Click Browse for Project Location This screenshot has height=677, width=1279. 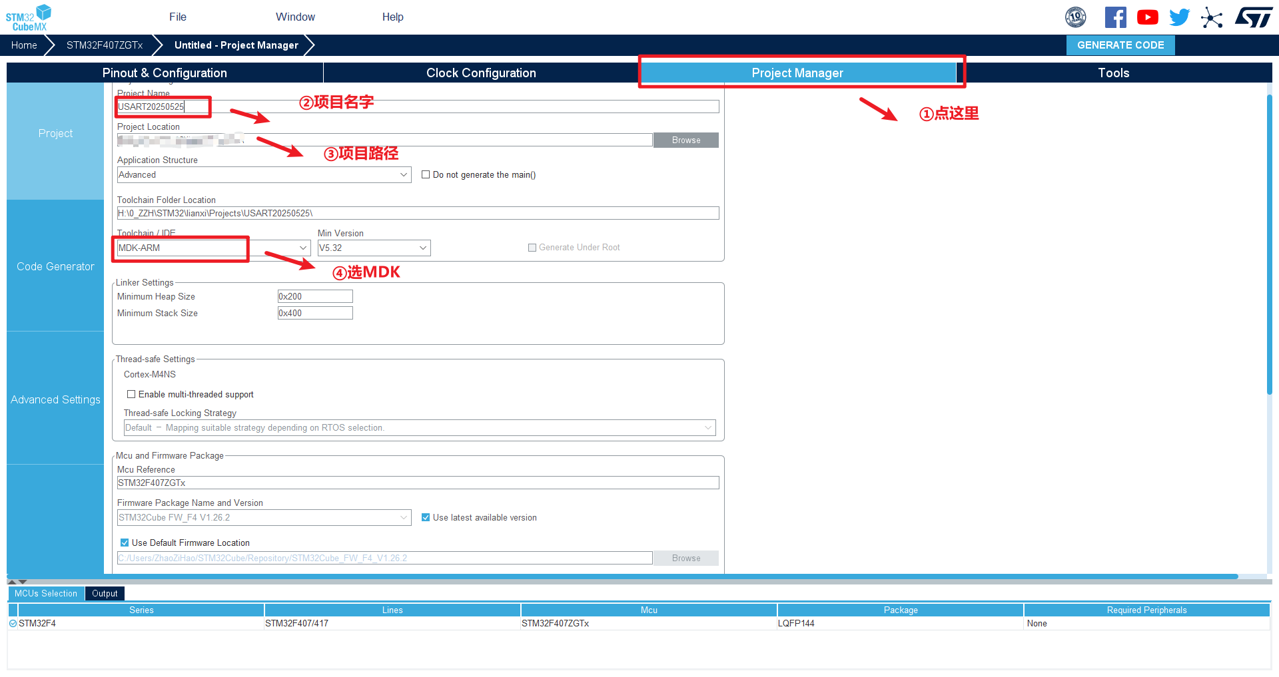(686, 140)
